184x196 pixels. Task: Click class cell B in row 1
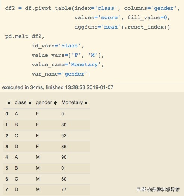16,125
